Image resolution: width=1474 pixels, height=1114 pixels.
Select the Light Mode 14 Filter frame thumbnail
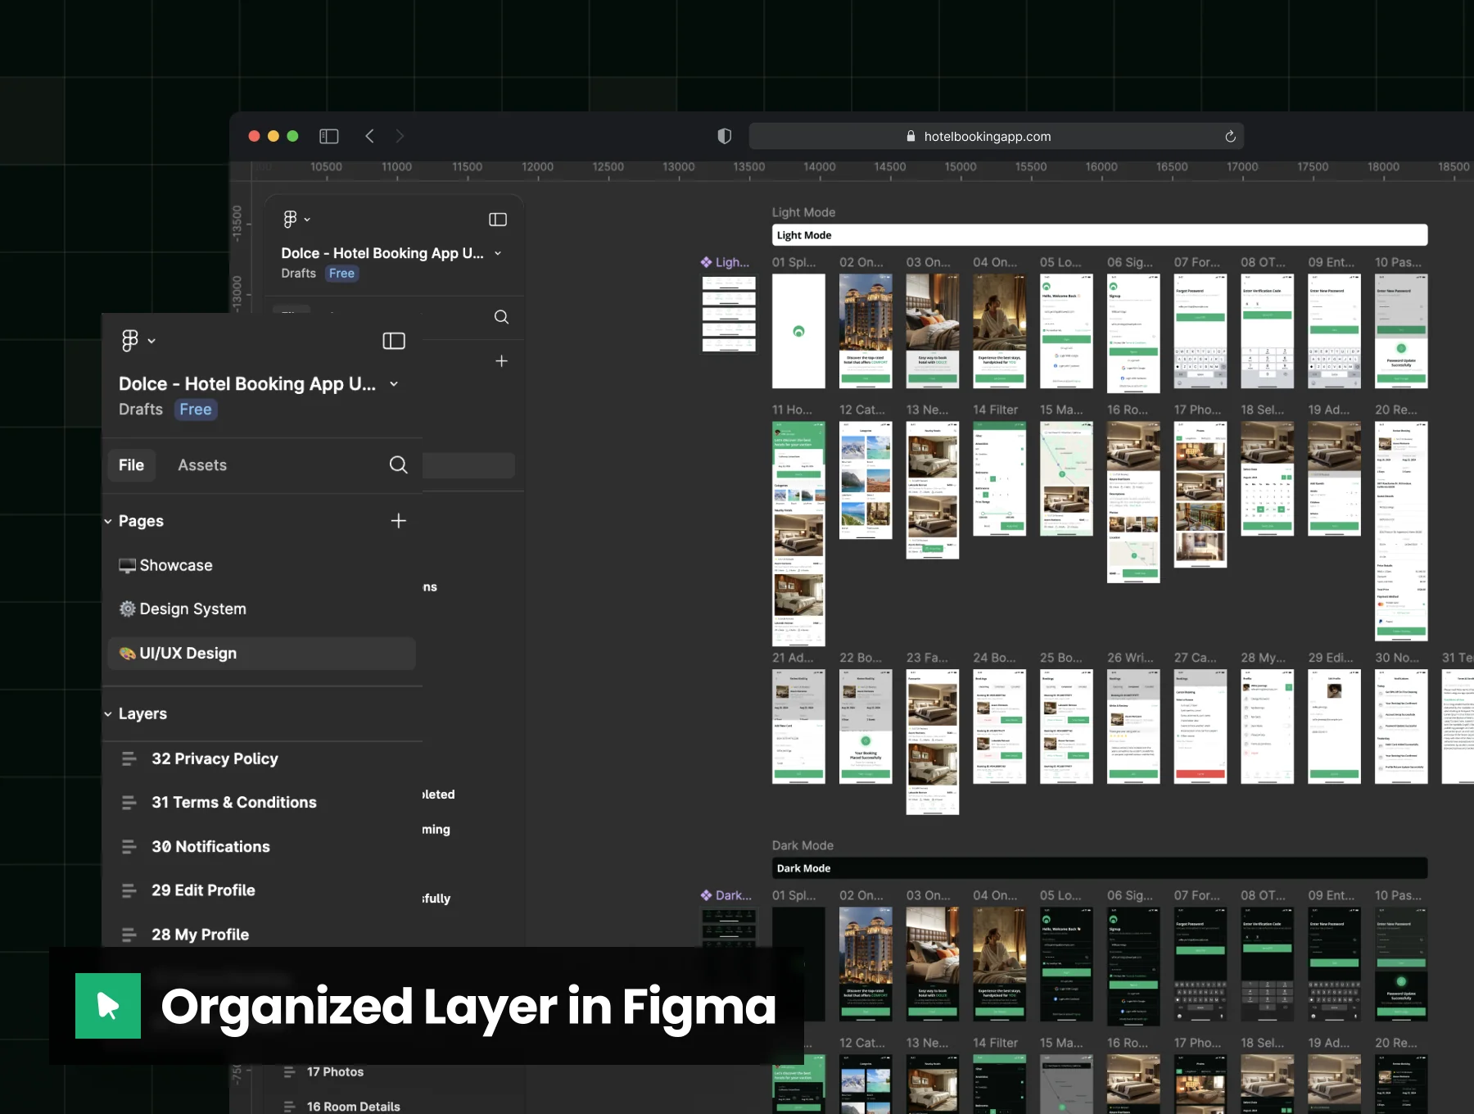coord(1000,479)
